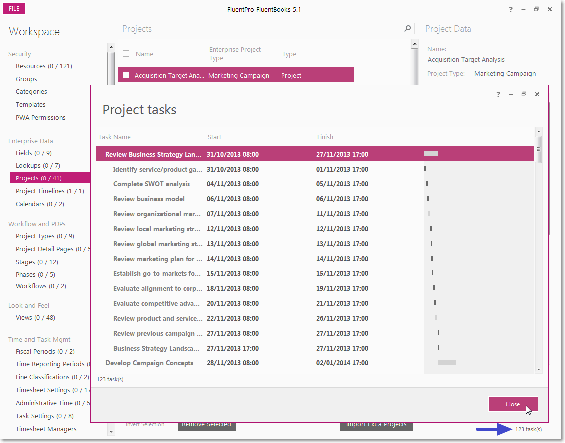Select Lookups (0 / 7)
This screenshot has width=565, height=443.
(38, 166)
